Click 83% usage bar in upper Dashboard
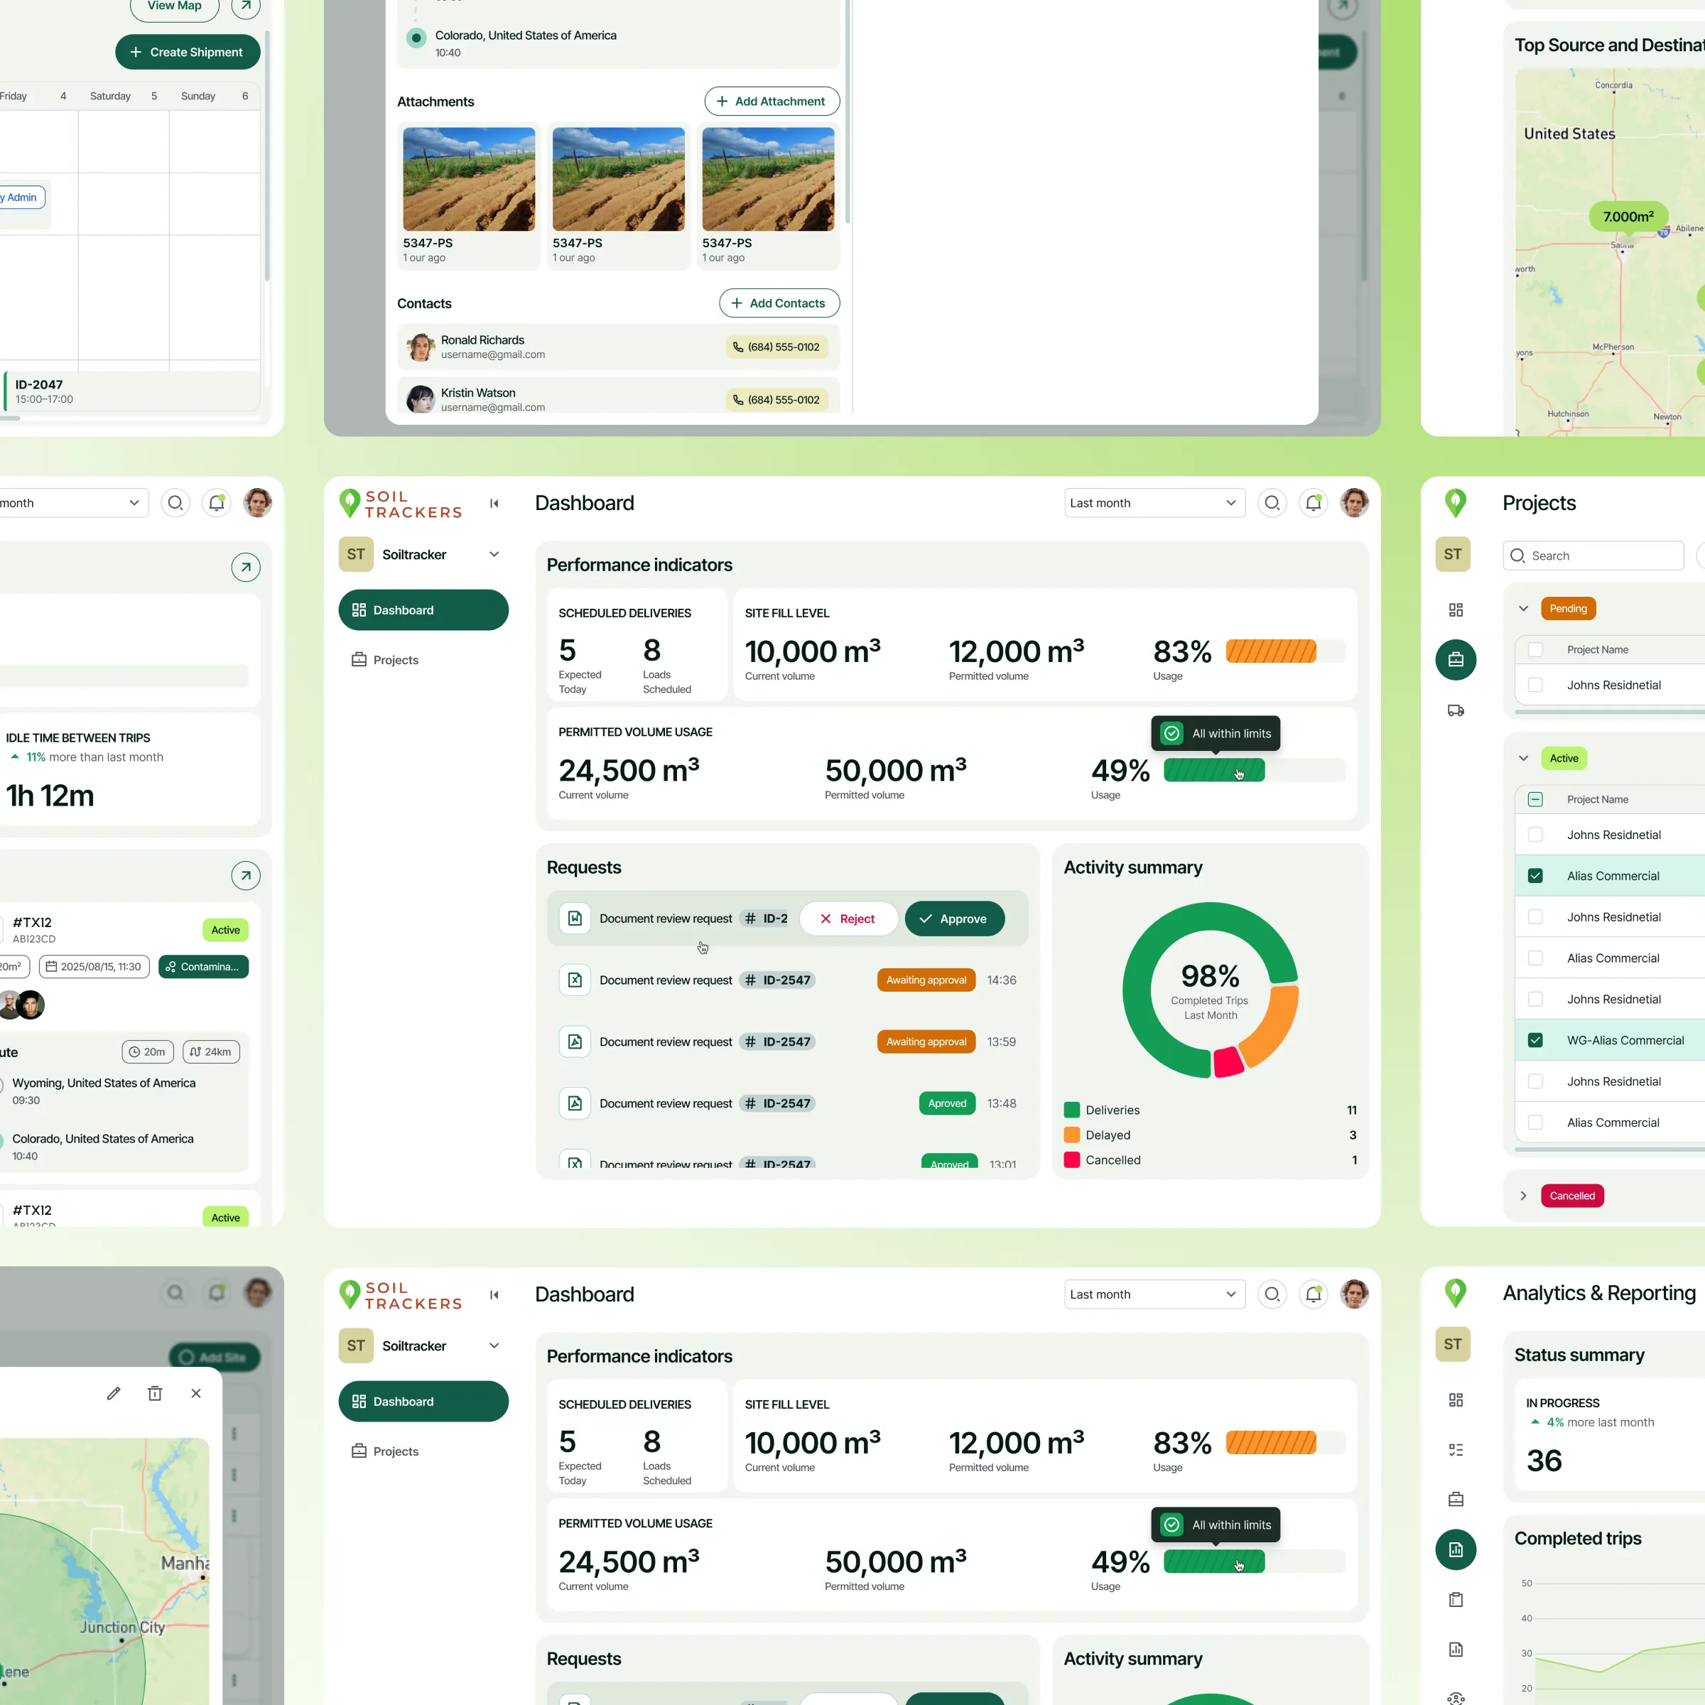The height and width of the screenshot is (1705, 1705). (x=1286, y=651)
